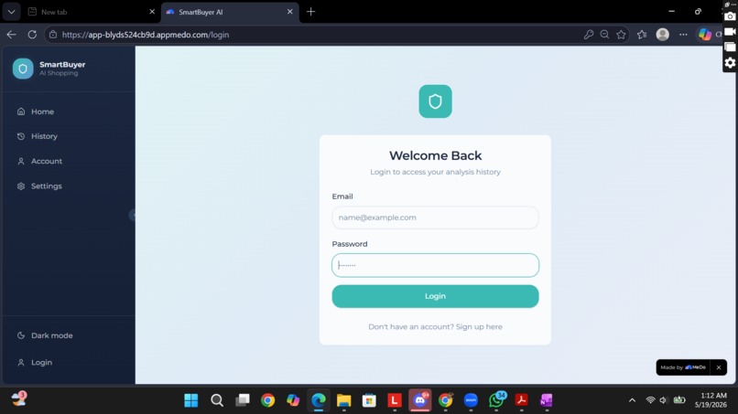
Task: Click the address bar URL
Action: click(146, 35)
